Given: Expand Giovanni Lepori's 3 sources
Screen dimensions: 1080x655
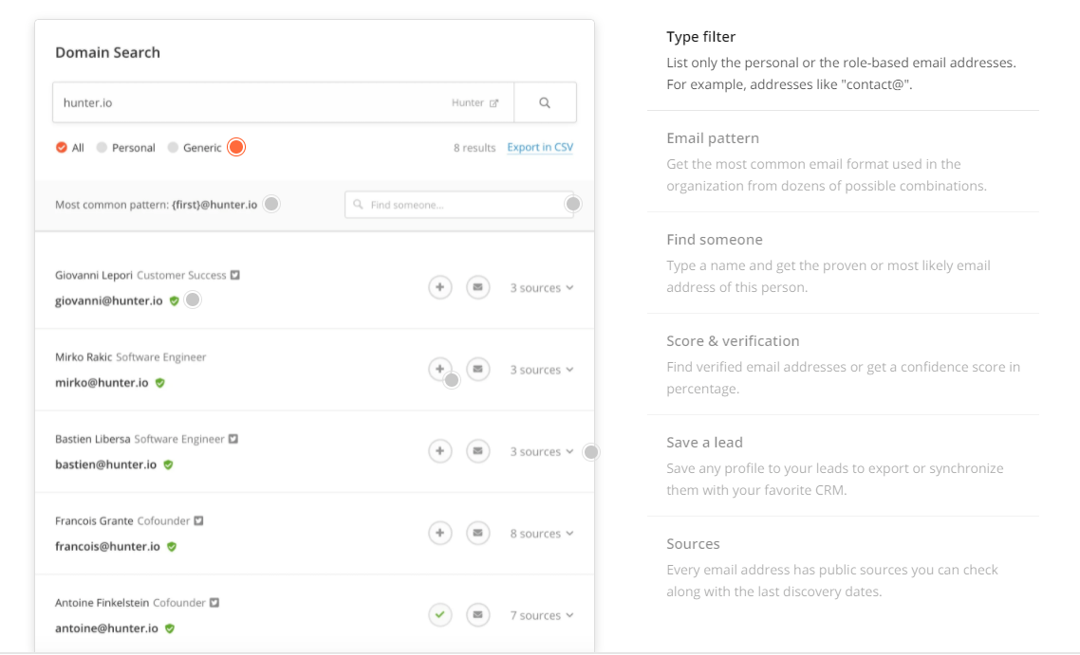Looking at the screenshot, I should point(541,287).
